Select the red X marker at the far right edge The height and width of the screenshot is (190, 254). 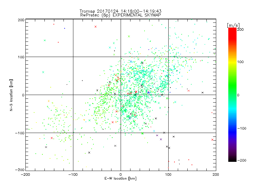pyautogui.click(x=212, y=140)
